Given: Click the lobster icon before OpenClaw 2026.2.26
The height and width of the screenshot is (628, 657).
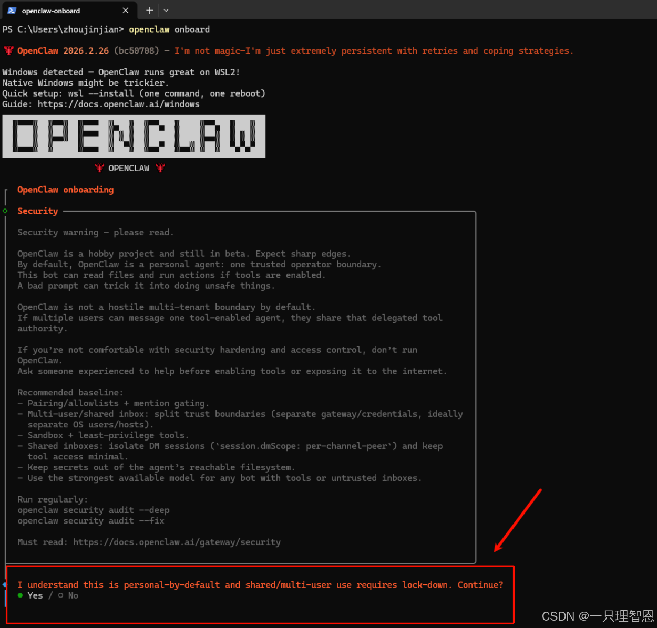Looking at the screenshot, I should (x=8, y=51).
